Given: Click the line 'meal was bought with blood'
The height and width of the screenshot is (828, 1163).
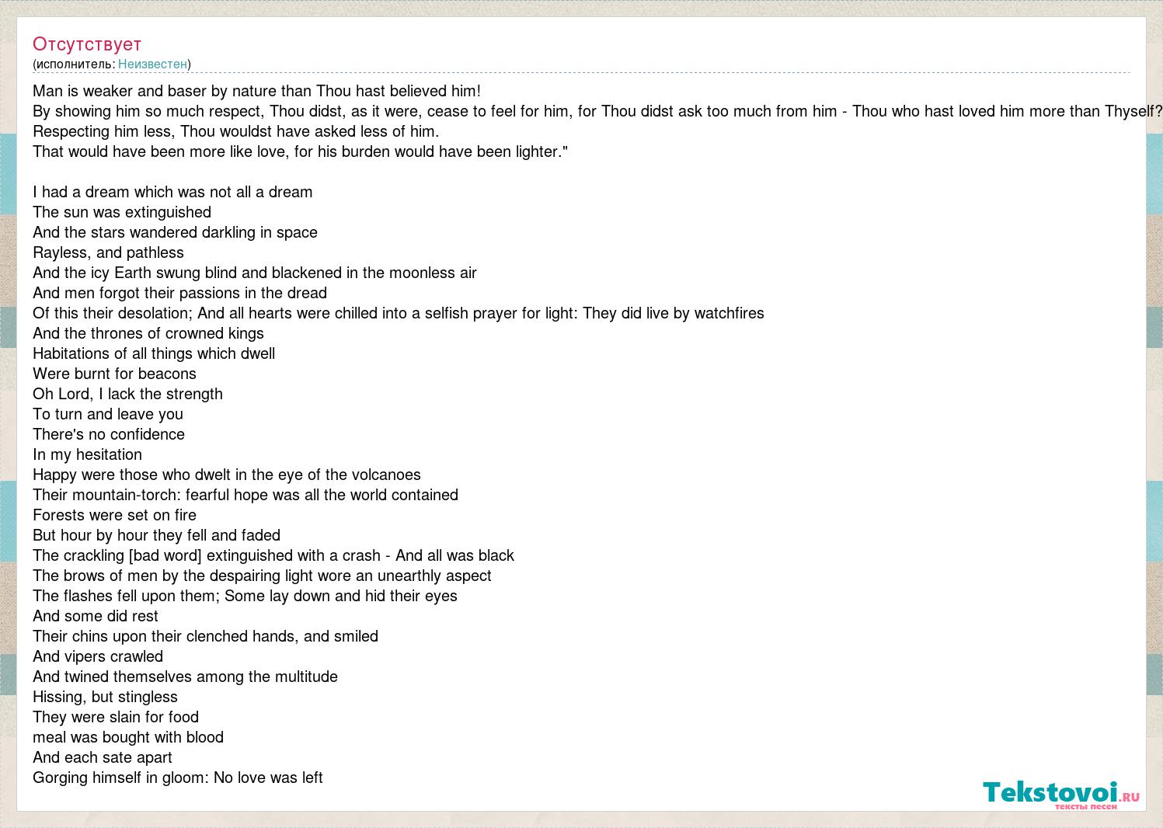Looking at the screenshot, I should point(128,737).
